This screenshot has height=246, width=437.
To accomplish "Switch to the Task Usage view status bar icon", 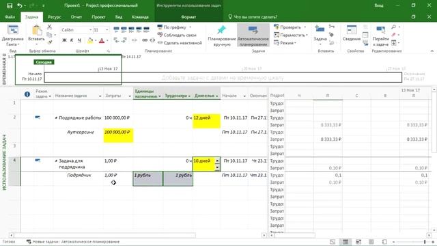I will pyautogui.click(x=346, y=242).
